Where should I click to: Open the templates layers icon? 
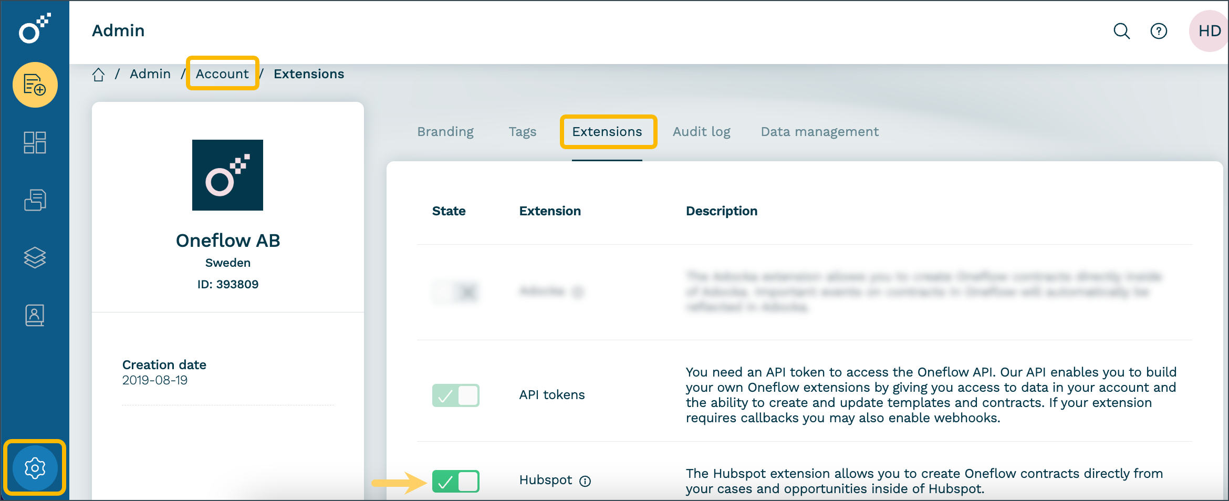(35, 258)
